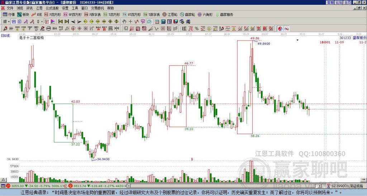The width and height of the screenshot is (367, 196).
Task: Open the 帮助 menu
Action: [x=110, y=8]
